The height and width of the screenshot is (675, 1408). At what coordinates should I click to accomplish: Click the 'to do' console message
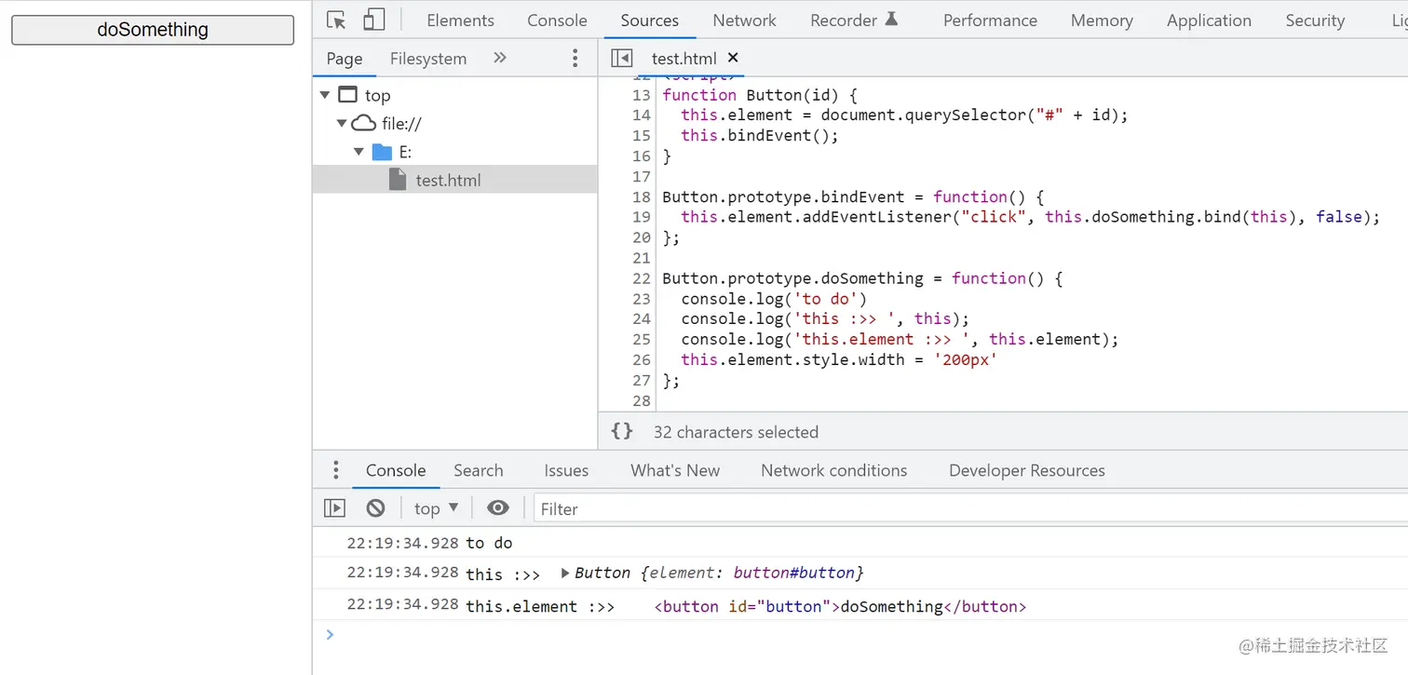[x=489, y=543]
